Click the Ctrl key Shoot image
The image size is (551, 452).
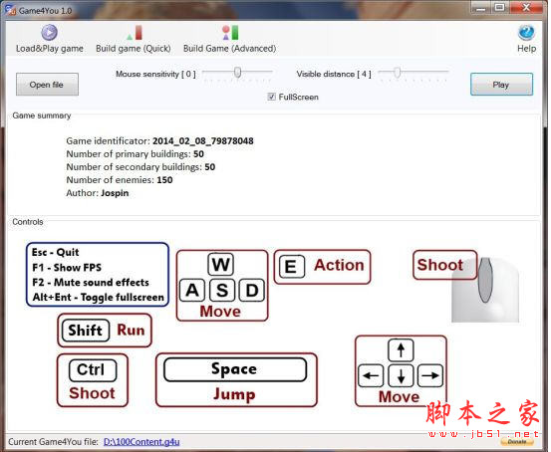[x=93, y=380]
